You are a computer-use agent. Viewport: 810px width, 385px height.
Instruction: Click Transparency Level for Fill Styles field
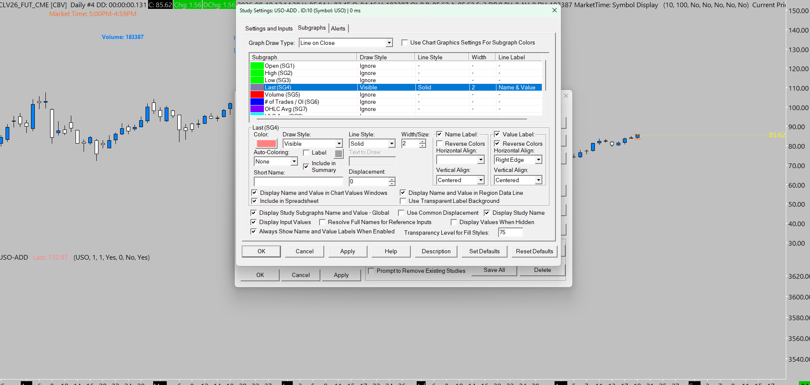(x=510, y=232)
